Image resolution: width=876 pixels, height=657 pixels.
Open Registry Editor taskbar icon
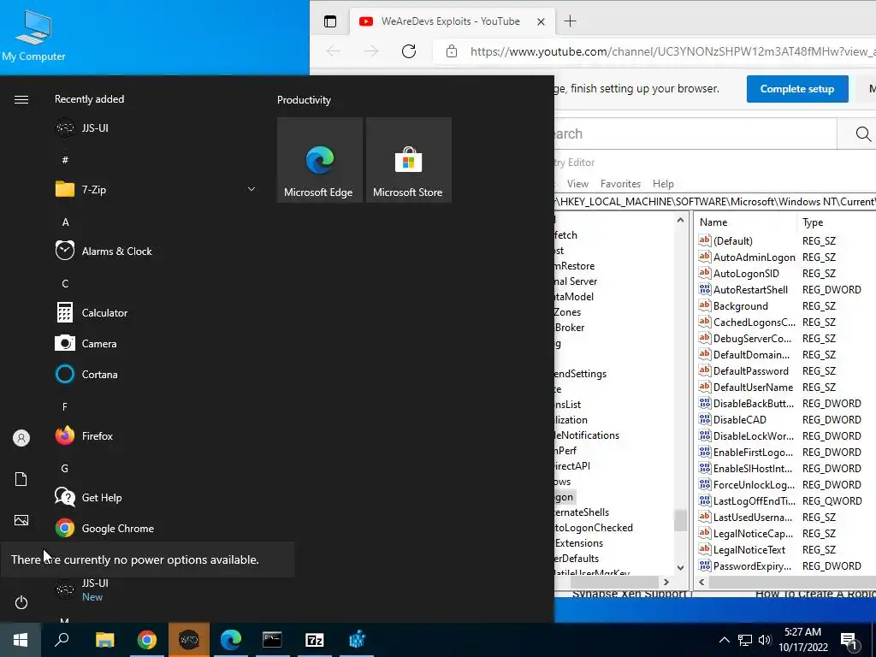pos(357,640)
